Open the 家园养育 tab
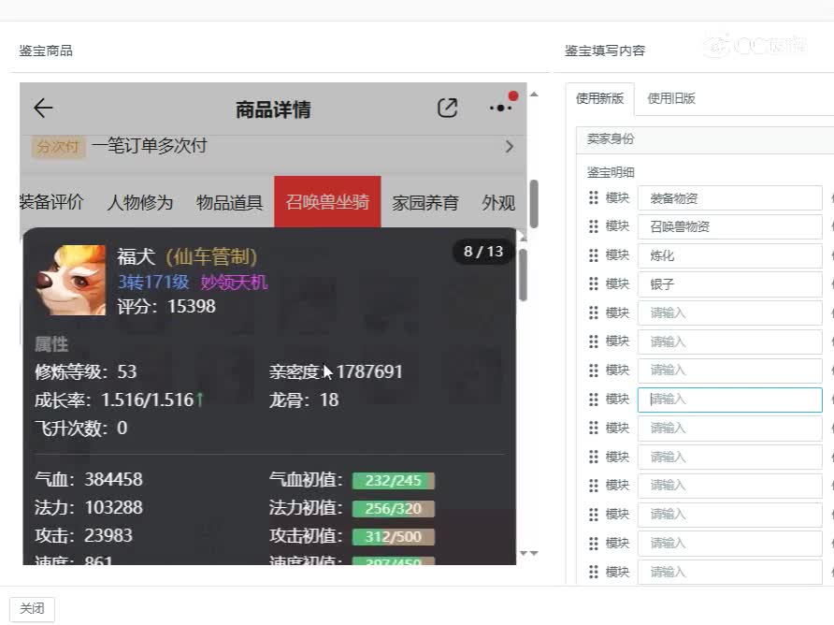The image size is (834, 625). (x=425, y=202)
